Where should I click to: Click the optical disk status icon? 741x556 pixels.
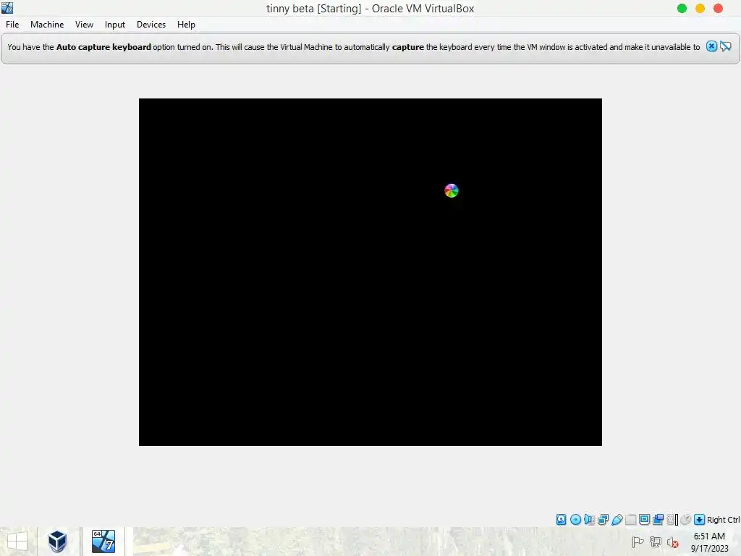coord(575,520)
